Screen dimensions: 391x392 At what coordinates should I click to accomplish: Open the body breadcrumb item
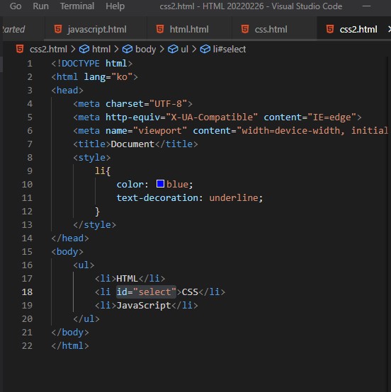[145, 50]
